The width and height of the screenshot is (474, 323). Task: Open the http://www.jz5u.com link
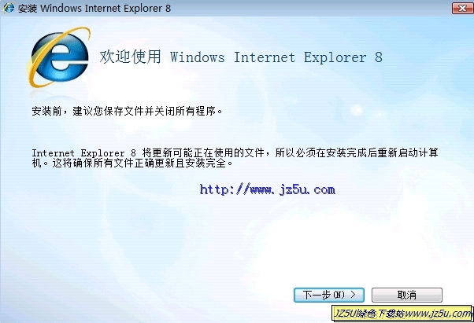click(267, 189)
